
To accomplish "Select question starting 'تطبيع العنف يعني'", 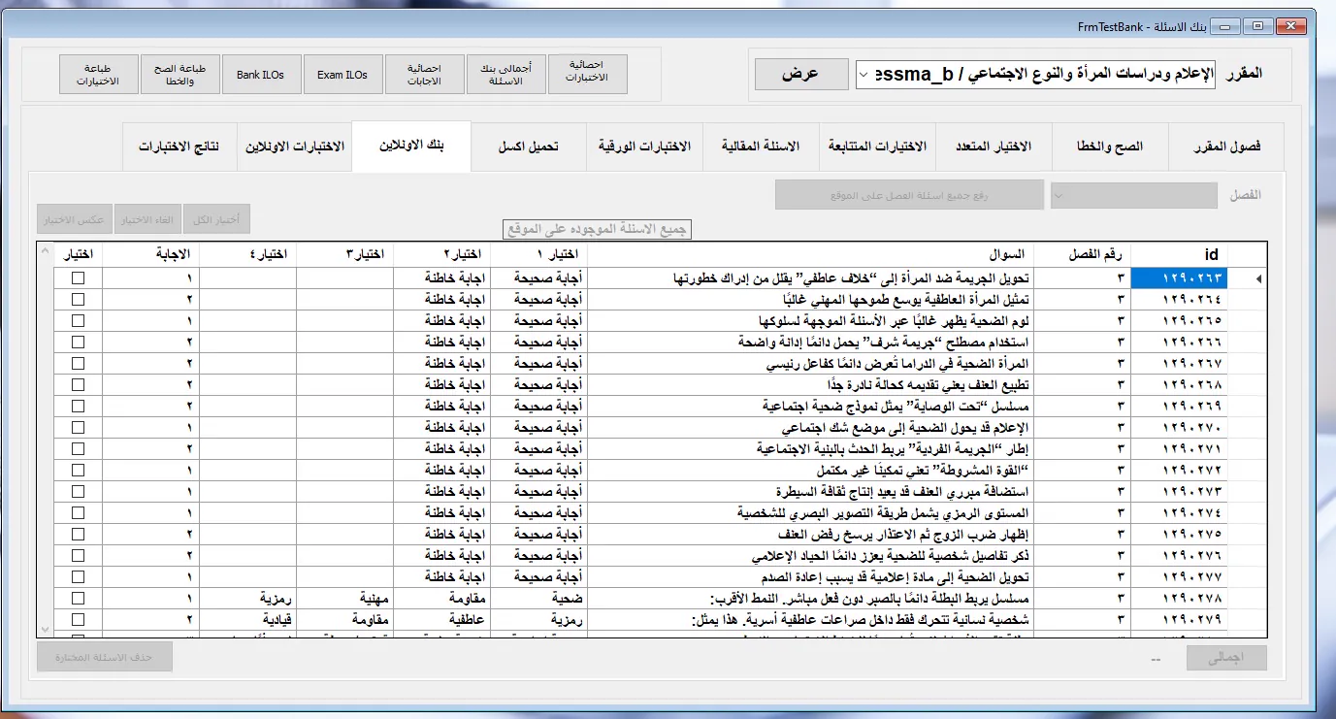I will tap(811, 385).
